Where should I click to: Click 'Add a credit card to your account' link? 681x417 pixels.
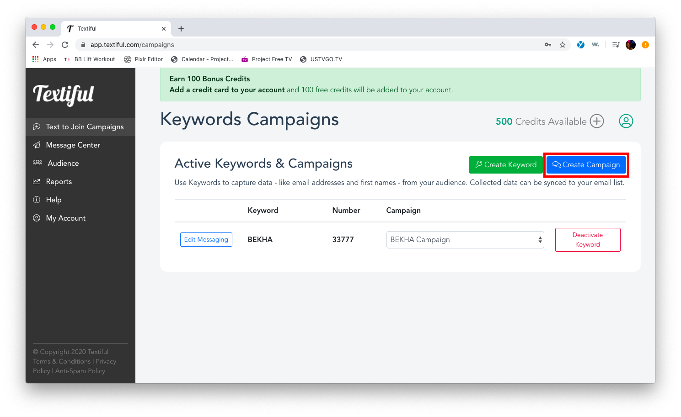[x=227, y=90]
